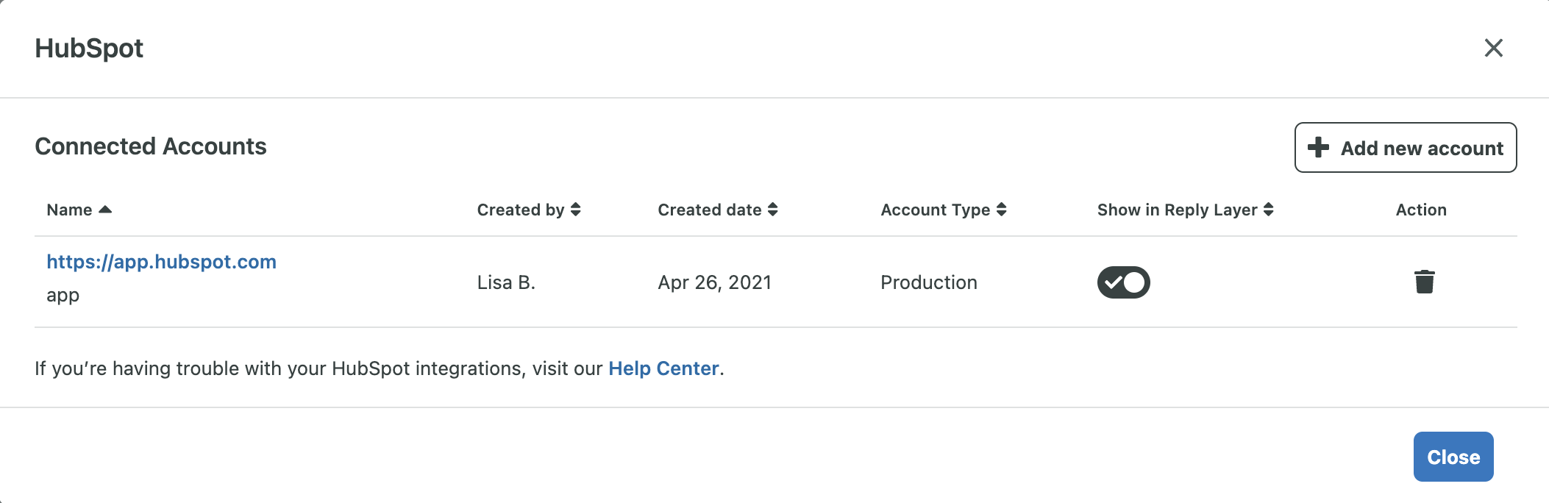The width and height of the screenshot is (1549, 503).
Task: Select the Action column header
Action: (x=1420, y=210)
